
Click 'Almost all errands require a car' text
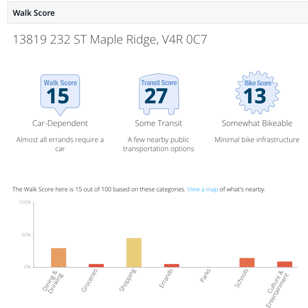[60, 144]
